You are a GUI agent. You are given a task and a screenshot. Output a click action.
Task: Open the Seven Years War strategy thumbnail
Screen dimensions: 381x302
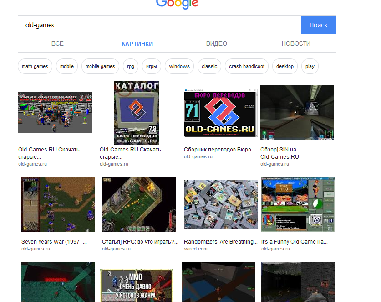tap(58, 204)
